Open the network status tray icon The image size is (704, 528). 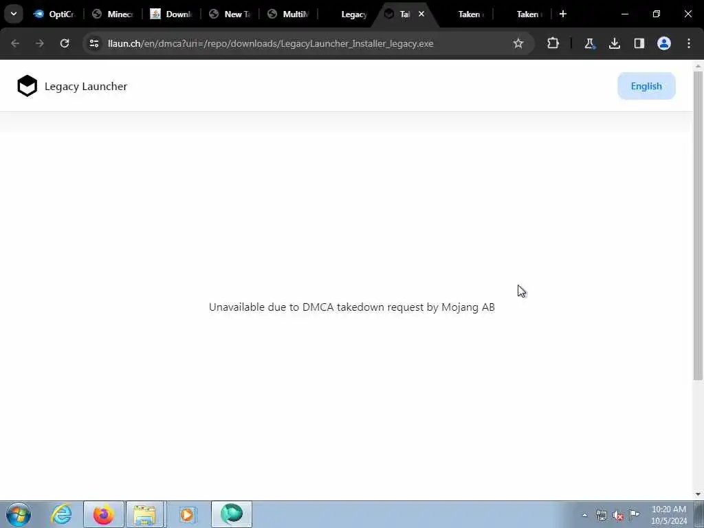(602, 515)
